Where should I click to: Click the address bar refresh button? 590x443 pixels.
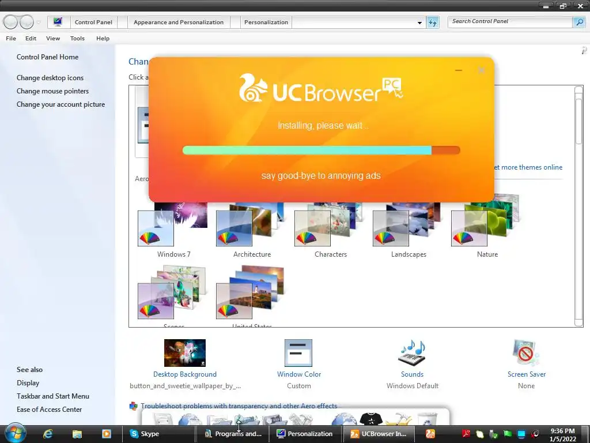point(433,22)
